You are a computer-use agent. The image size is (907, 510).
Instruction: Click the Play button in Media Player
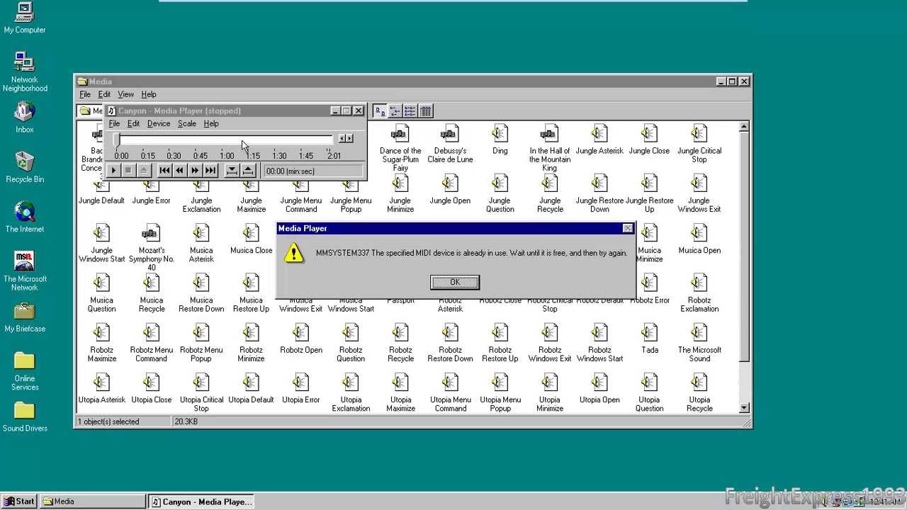(x=113, y=171)
